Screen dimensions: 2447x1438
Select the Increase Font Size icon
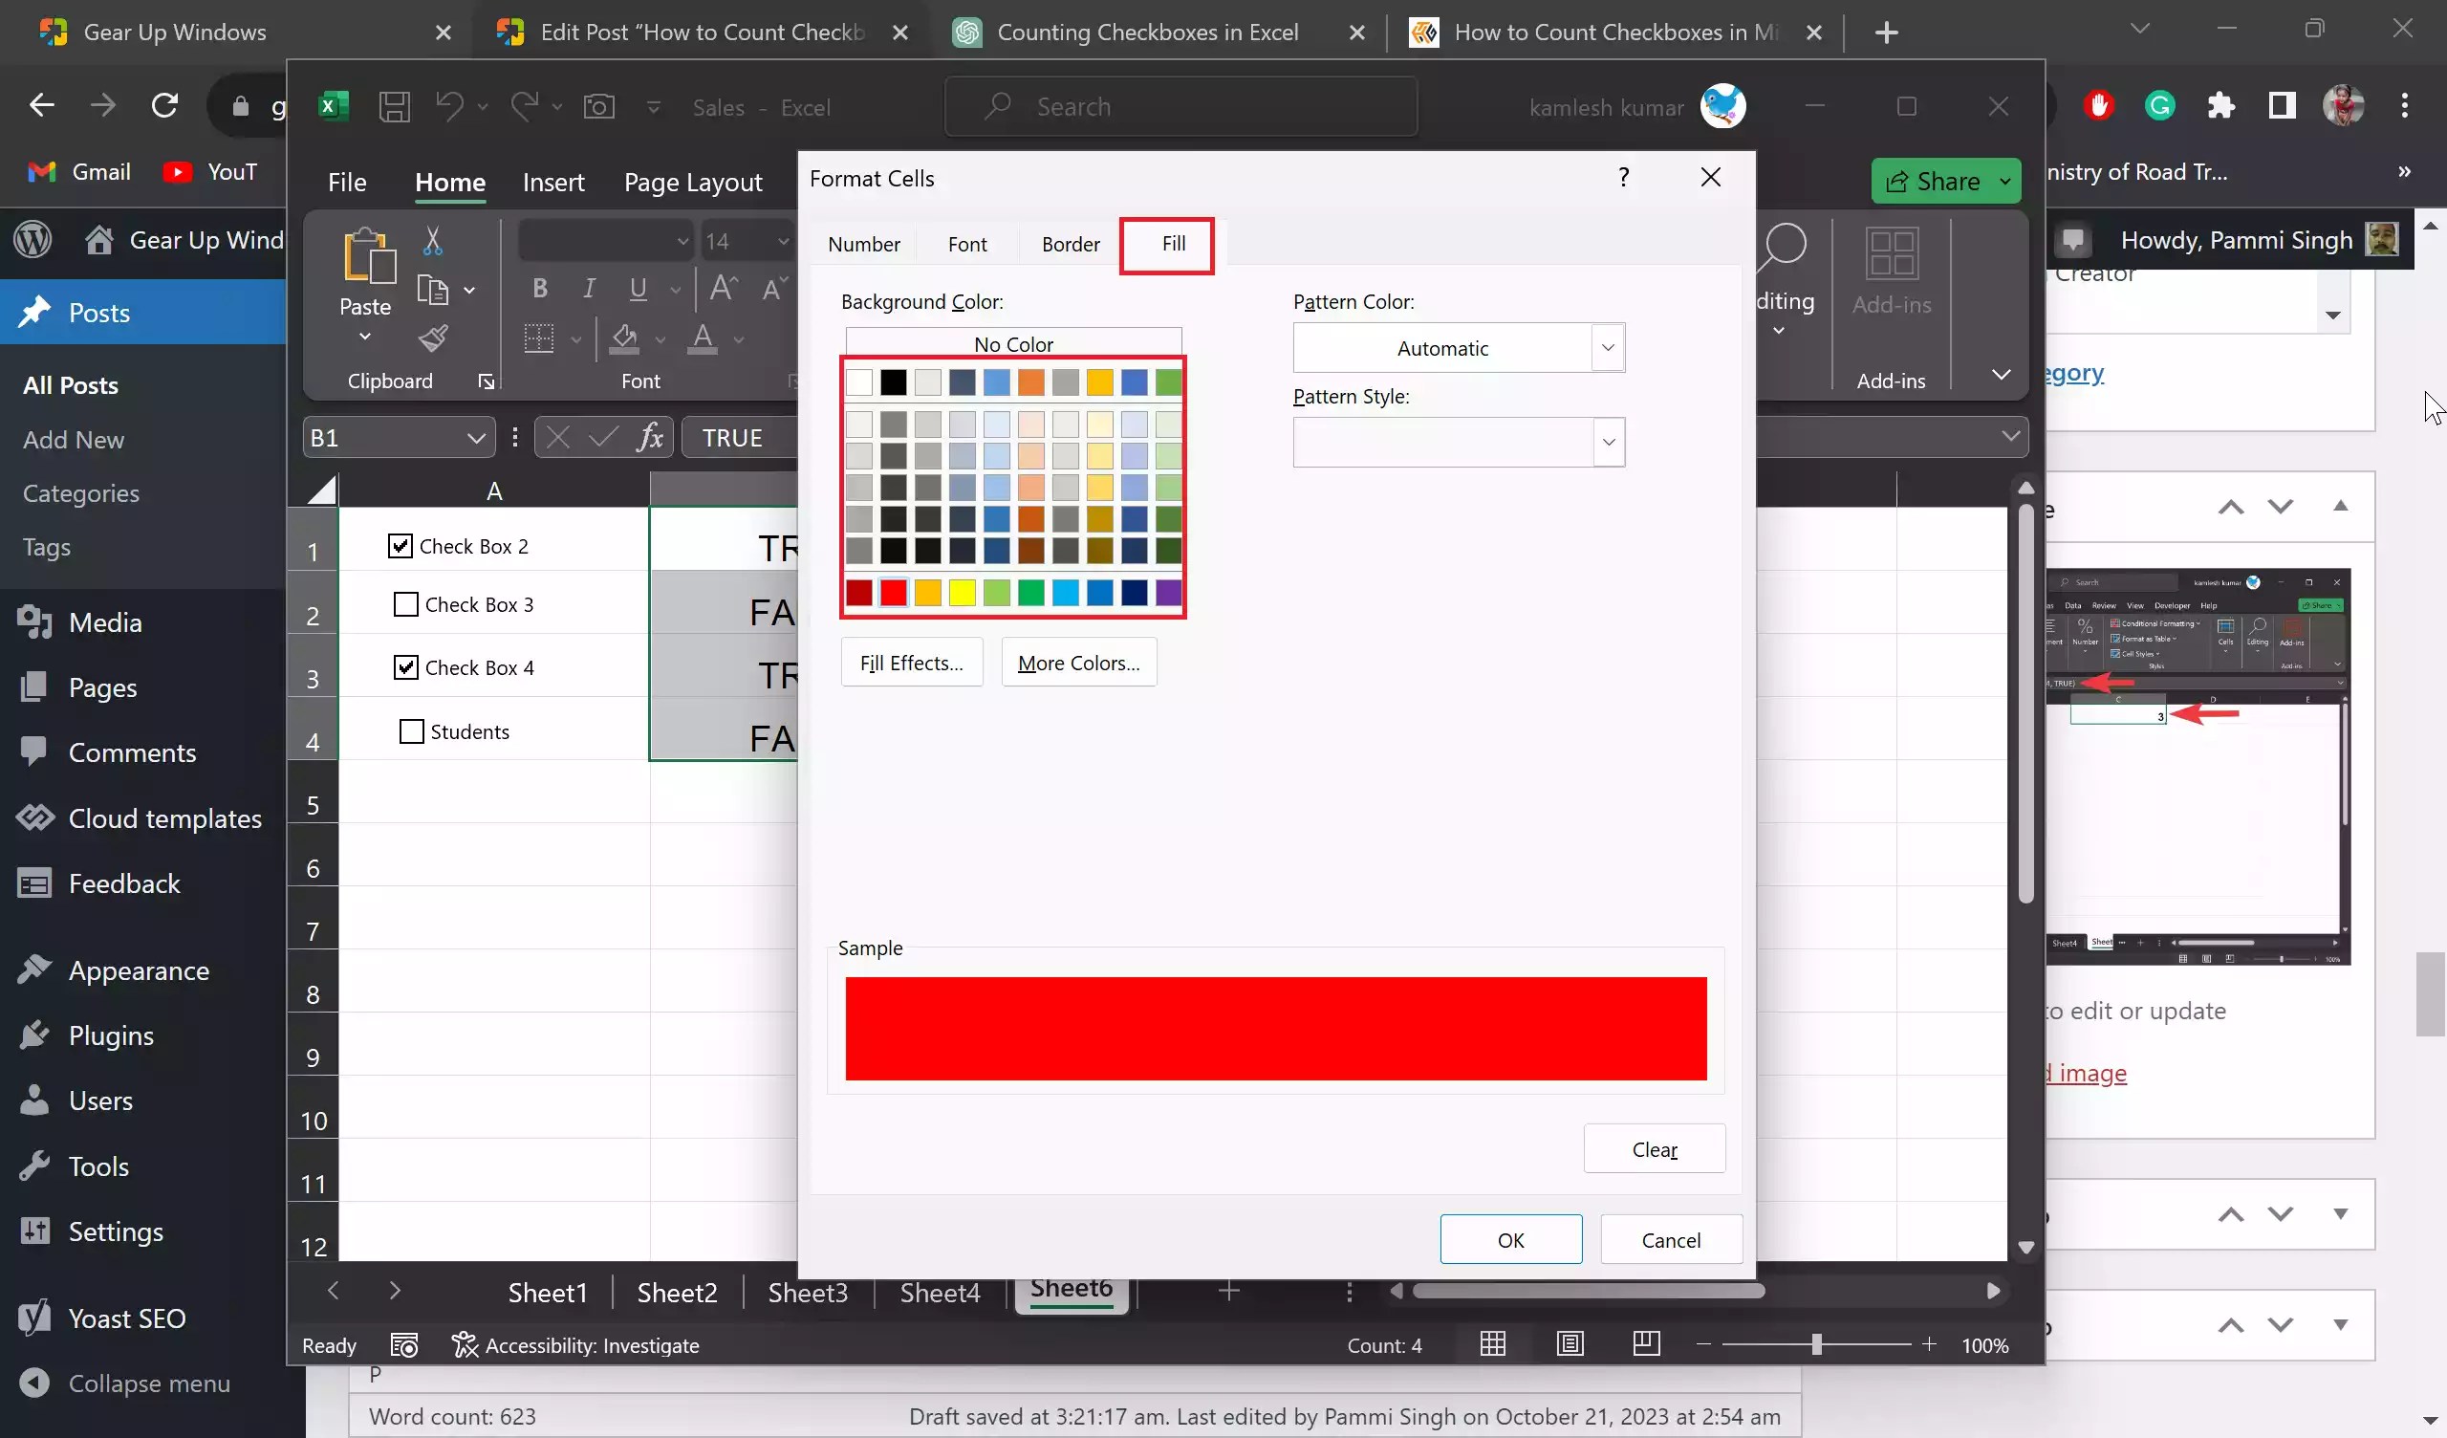point(723,288)
